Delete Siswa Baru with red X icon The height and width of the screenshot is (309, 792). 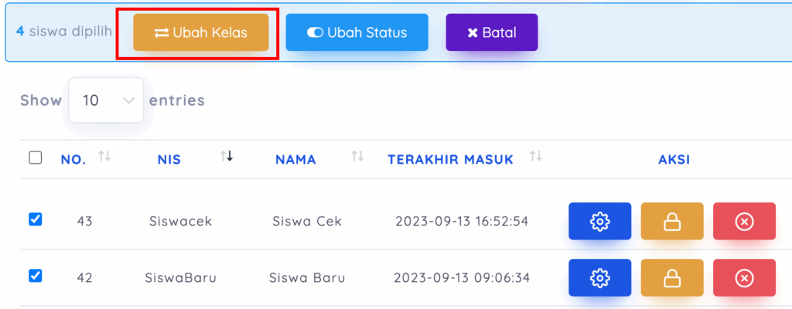(x=743, y=278)
